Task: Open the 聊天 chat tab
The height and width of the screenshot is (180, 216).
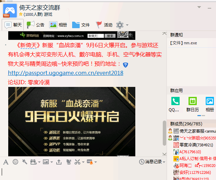Action: pyautogui.click(x=13, y=25)
